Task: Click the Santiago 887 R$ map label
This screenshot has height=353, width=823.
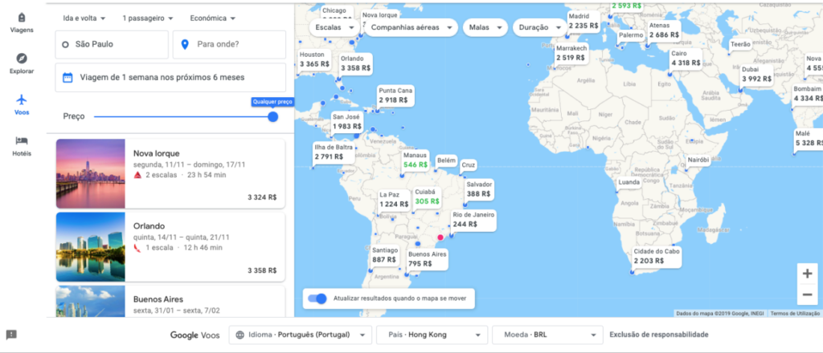Action: click(385, 255)
